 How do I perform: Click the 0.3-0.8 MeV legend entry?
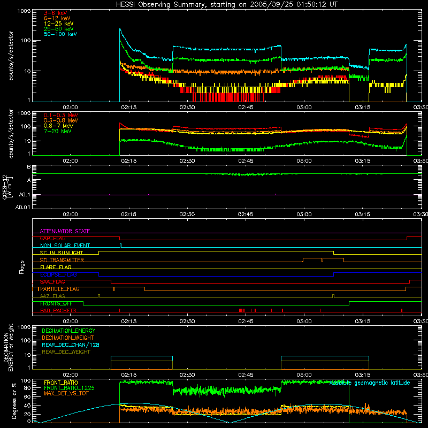[x=61, y=120]
